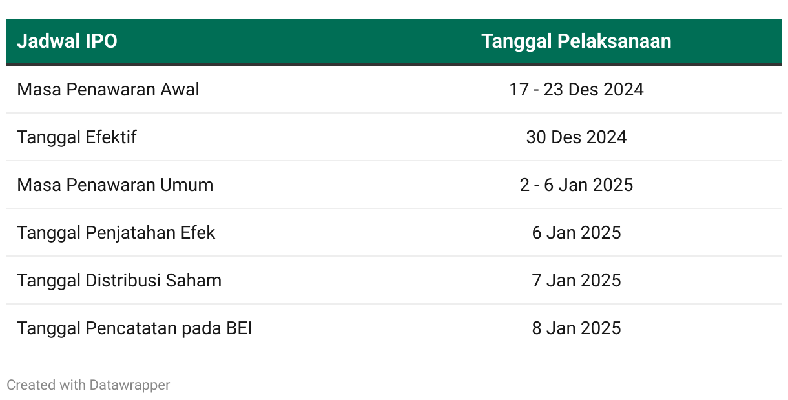Click the word IPO in header
This screenshot has height=400, width=788.
pyautogui.click(x=101, y=41)
